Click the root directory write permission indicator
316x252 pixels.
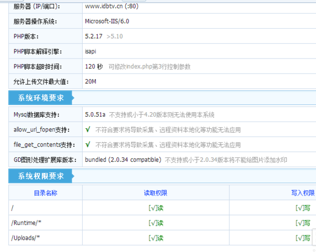303,208
